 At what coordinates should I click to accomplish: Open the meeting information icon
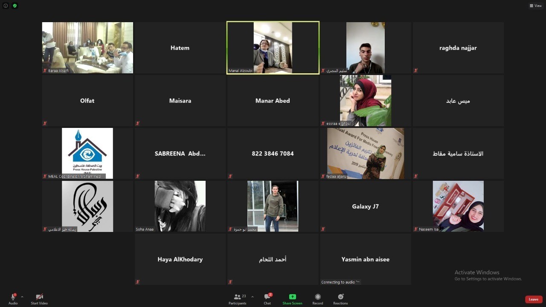[6, 6]
